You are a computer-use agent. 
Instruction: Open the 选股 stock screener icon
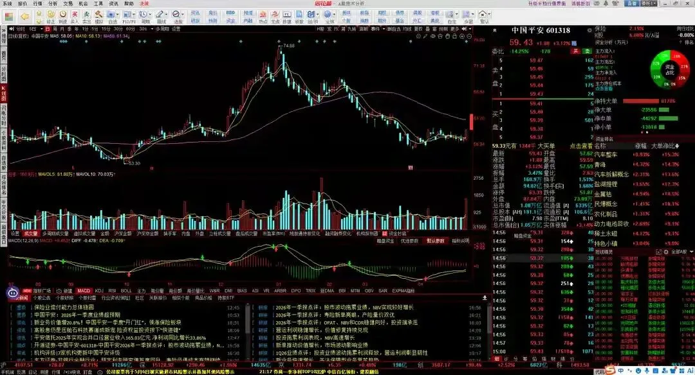click(176, 15)
